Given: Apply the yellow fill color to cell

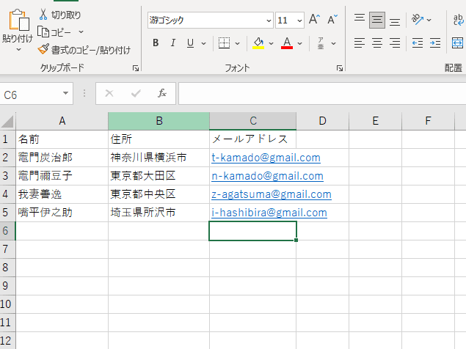Looking at the screenshot, I should tap(258, 43).
